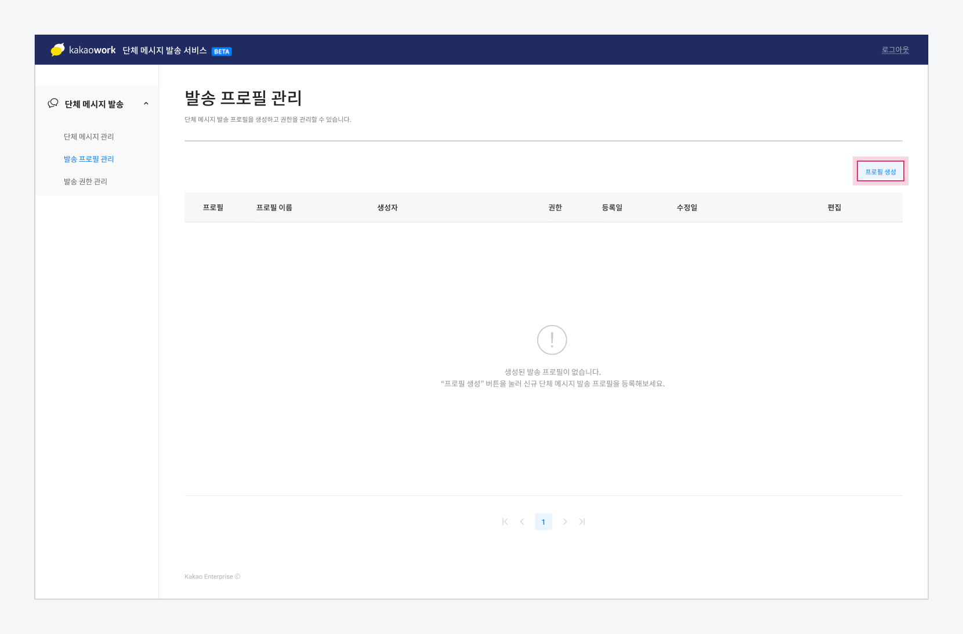
Task: Click the BETA badge in header
Action: (222, 52)
